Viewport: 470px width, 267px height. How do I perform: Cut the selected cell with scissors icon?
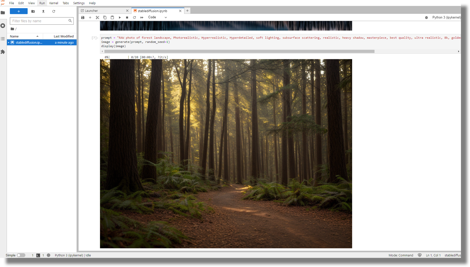click(x=97, y=17)
